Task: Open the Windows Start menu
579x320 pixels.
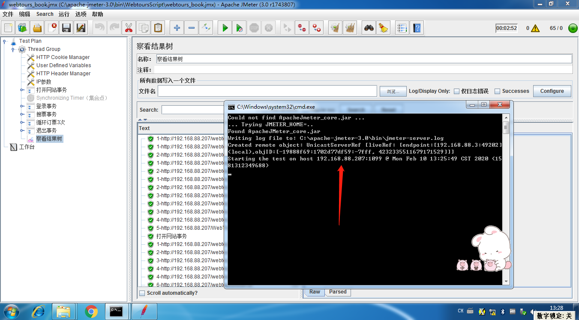Action: pyautogui.click(x=10, y=311)
